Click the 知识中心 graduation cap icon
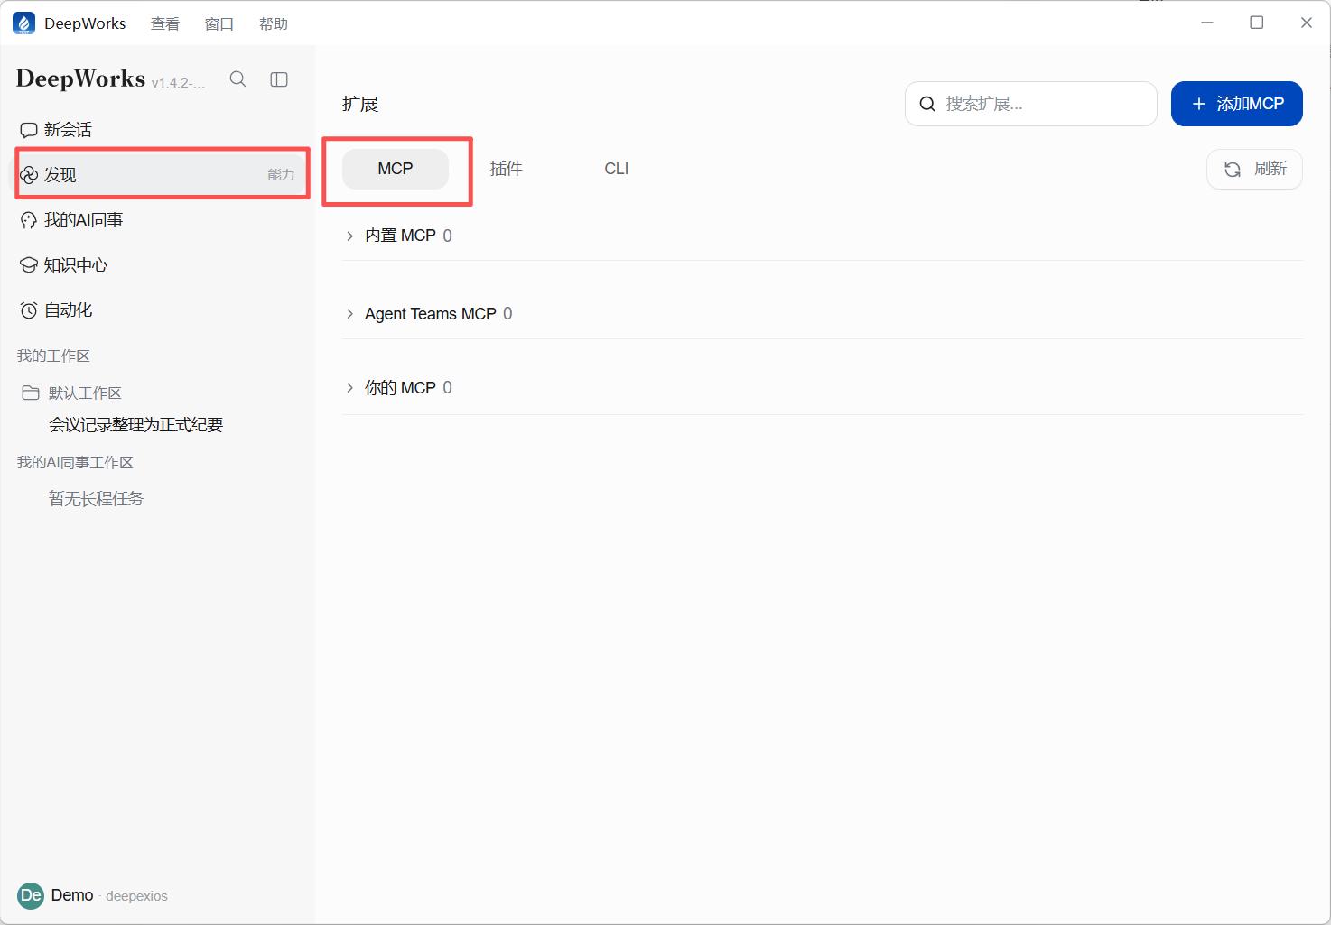This screenshot has width=1331, height=925. [29, 265]
